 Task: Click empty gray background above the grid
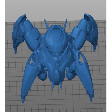tap(56, 9)
